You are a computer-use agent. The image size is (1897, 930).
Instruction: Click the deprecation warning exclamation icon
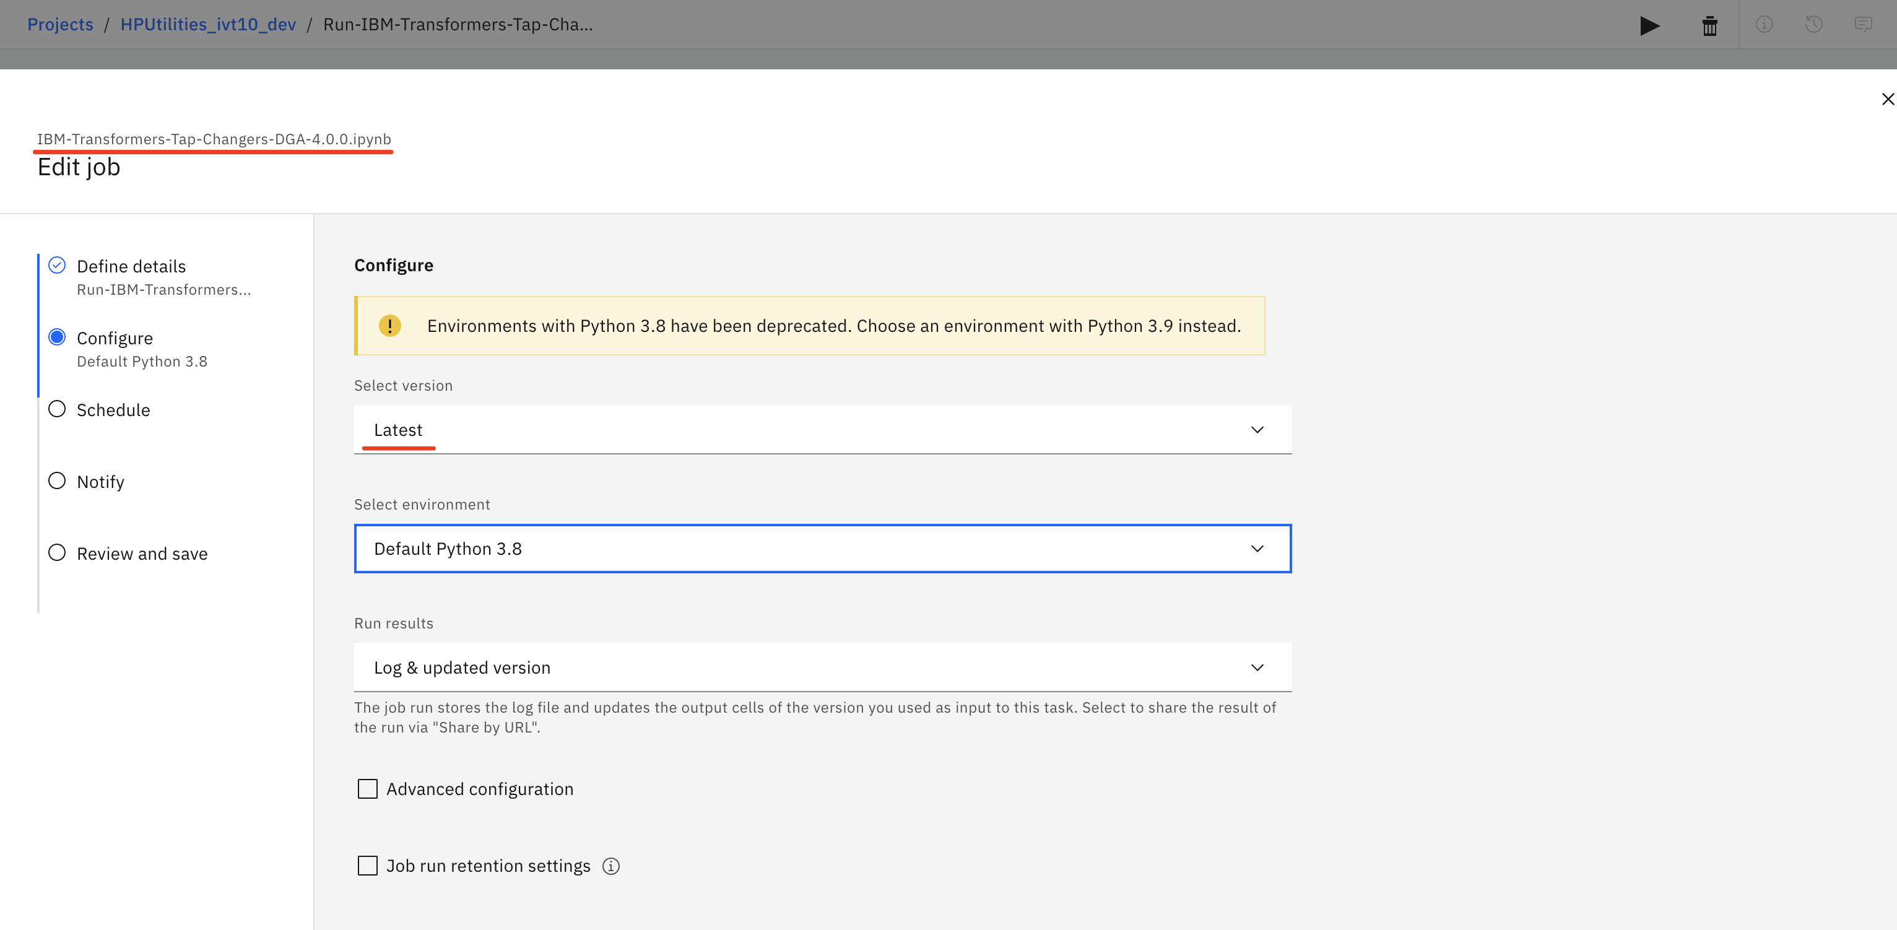tap(389, 326)
